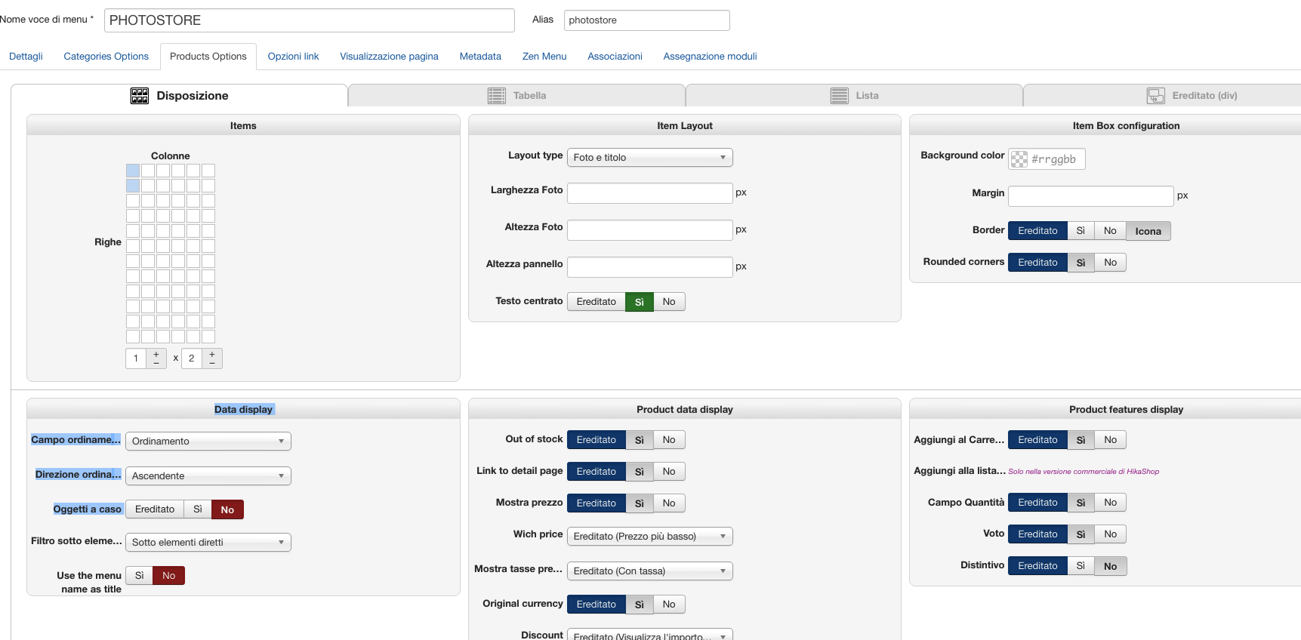1301x640 pixels.
Task: Go to the Assegnazione moduli tab
Action: click(x=710, y=57)
